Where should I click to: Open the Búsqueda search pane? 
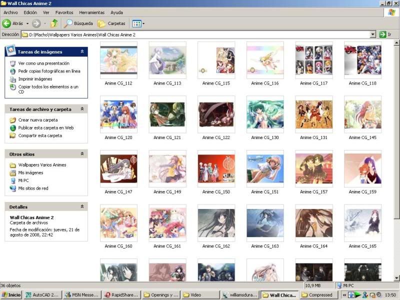tap(78, 23)
